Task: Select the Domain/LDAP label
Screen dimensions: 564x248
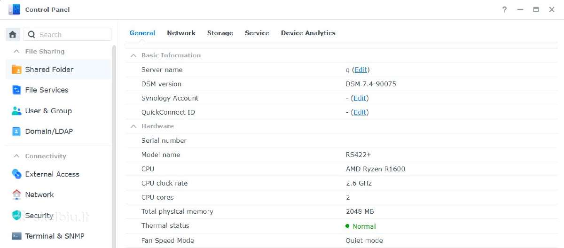Action: (49, 131)
